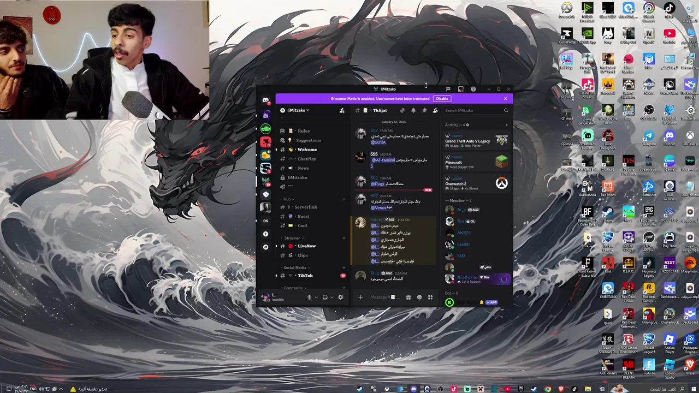This screenshot has height=393, width=699.
Task: Toggle deafen headphones in user panel
Action: 325,297
